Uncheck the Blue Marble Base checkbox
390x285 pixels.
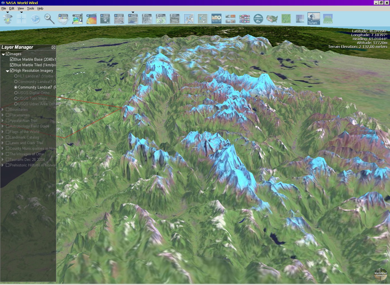[x=12, y=59]
